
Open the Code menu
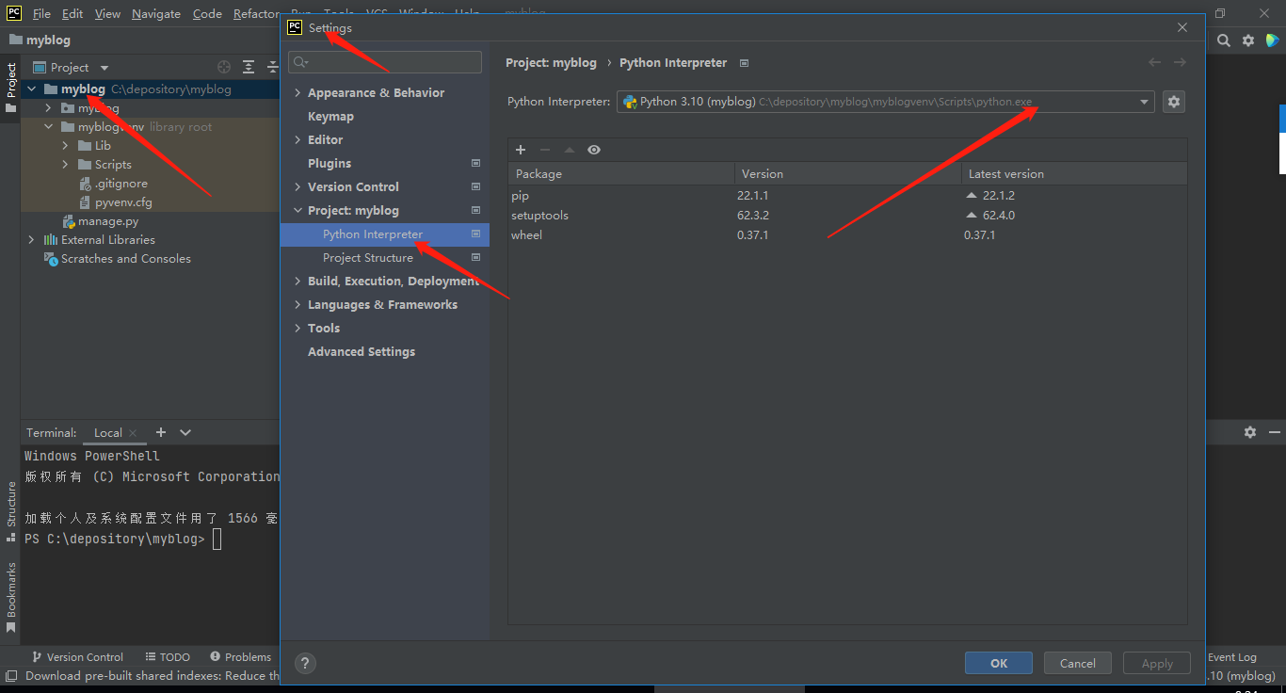(207, 14)
